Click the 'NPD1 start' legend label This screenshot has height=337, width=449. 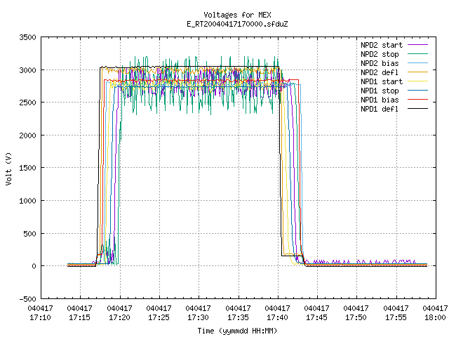click(382, 81)
